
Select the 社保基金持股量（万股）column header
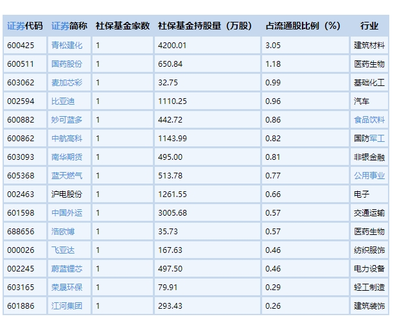(205, 26)
